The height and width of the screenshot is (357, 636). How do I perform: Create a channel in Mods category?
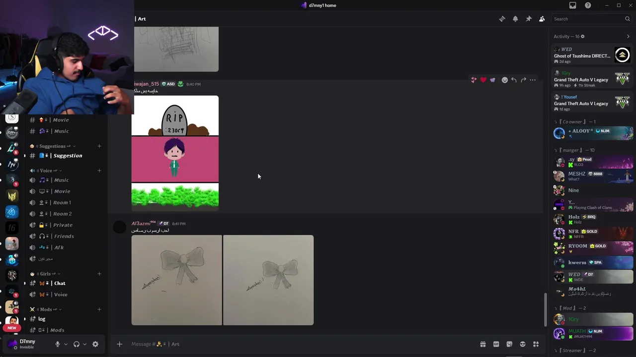[x=99, y=309]
